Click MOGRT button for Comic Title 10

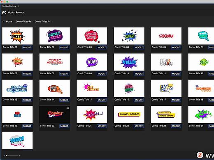click(139, 74)
